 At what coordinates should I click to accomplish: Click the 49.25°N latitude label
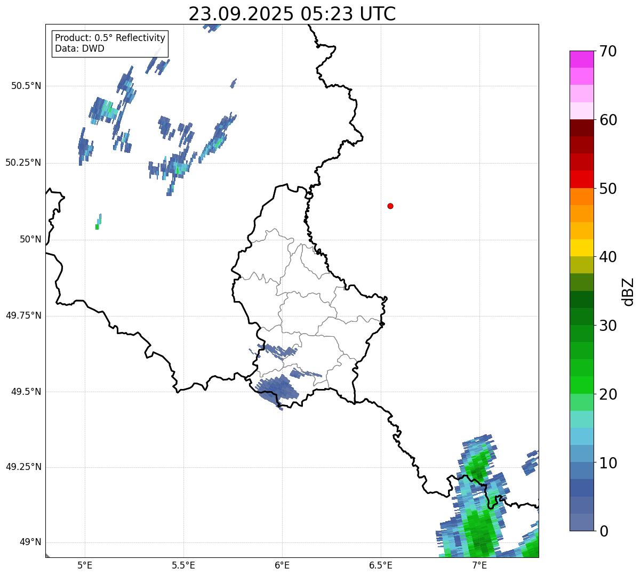(23, 467)
